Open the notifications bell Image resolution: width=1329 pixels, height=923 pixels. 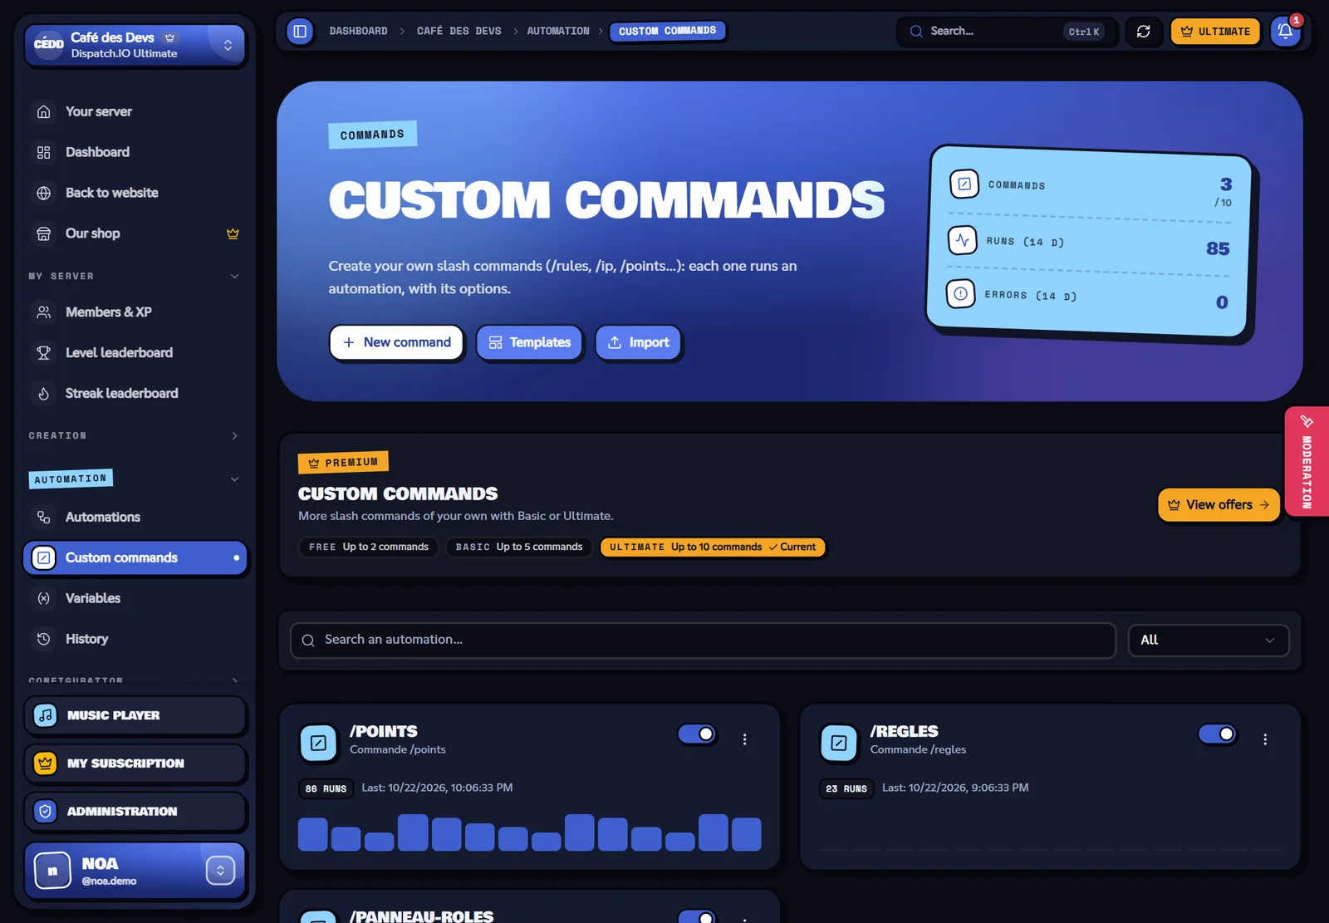point(1285,32)
